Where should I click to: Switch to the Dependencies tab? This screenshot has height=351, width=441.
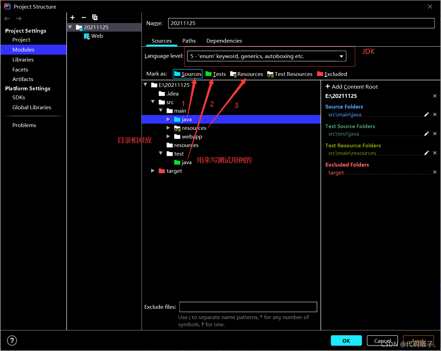(x=224, y=41)
